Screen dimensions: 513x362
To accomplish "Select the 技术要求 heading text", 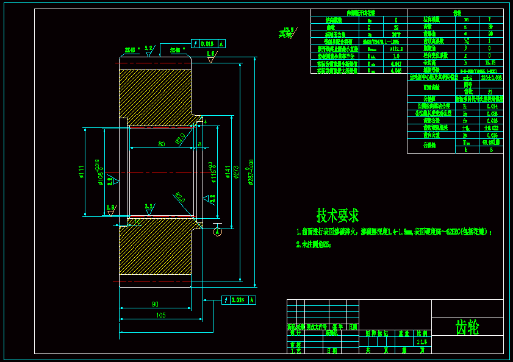I will pos(337,216).
